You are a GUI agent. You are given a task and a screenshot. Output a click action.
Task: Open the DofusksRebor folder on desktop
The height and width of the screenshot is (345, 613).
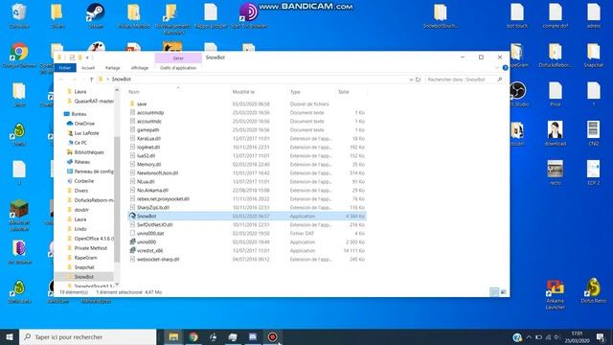coord(556,56)
